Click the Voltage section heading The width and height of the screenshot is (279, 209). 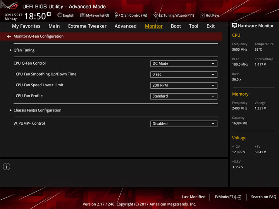point(239,138)
